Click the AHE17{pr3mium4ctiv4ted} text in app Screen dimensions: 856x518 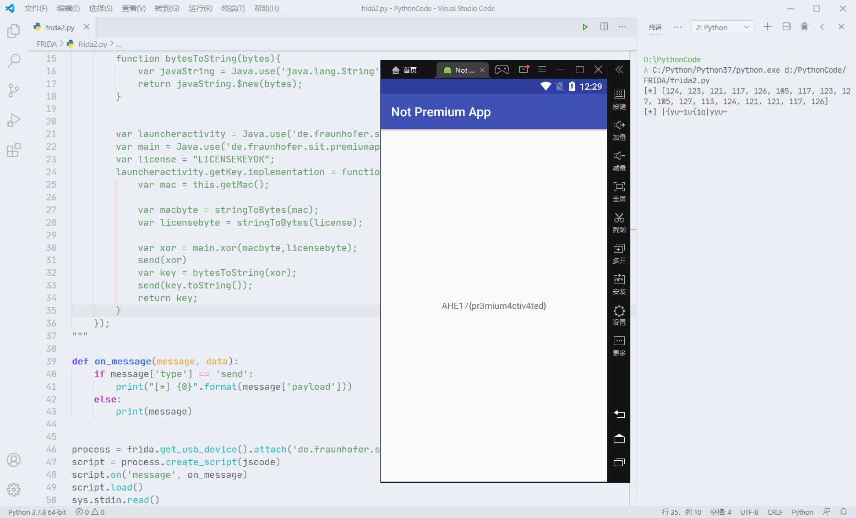tap(494, 306)
